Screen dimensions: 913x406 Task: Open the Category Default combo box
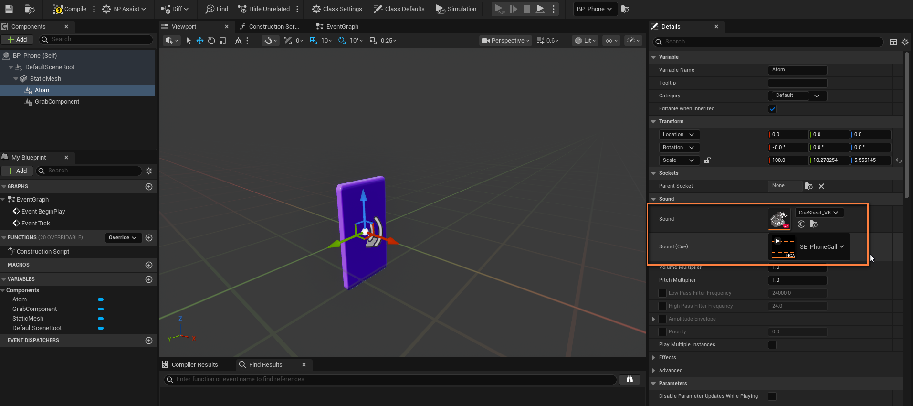pos(798,96)
